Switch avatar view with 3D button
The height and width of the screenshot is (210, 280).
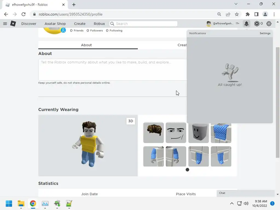(131, 121)
